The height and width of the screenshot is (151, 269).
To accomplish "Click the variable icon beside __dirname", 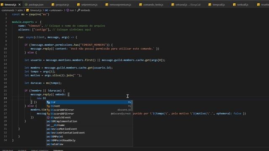I will point(48,125).
